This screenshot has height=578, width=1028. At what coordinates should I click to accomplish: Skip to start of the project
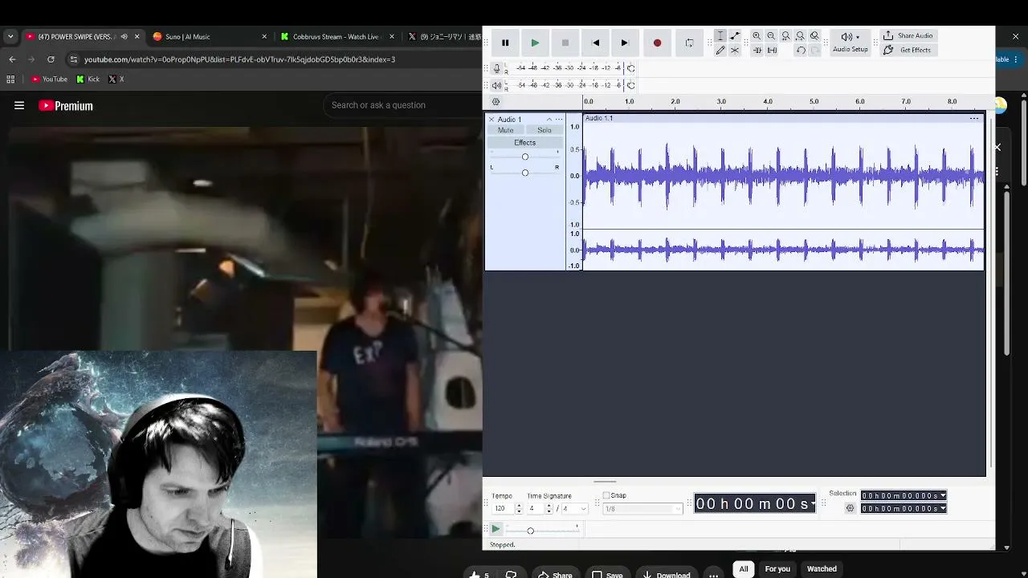[x=595, y=43]
